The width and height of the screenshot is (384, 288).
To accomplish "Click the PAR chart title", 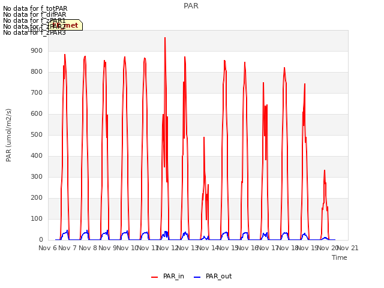I will tap(191, 5).
